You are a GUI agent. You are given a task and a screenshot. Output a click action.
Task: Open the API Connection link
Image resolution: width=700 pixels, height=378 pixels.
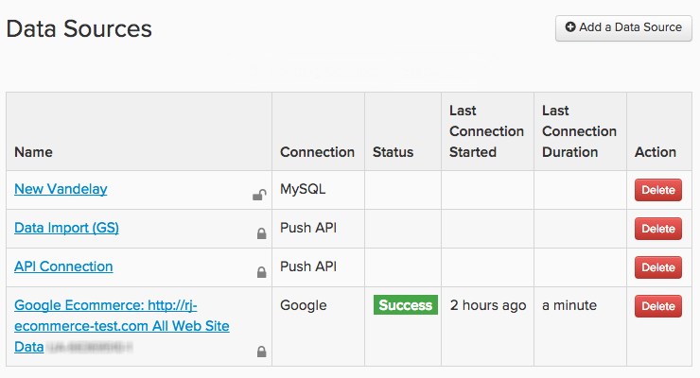pos(63,266)
